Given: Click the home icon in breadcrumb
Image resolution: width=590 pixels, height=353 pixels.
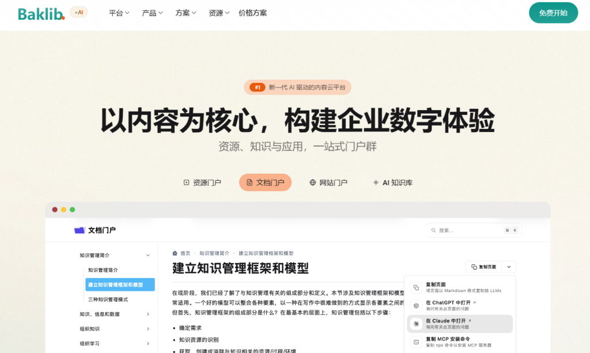Looking at the screenshot, I should click(x=175, y=253).
